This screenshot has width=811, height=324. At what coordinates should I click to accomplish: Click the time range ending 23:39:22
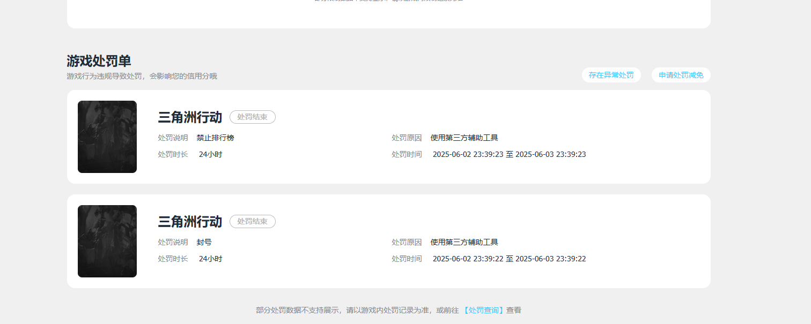(x=509, y=259)
